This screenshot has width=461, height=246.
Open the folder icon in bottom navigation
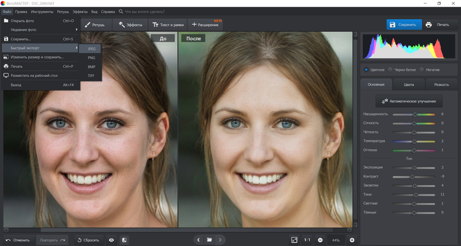(209, 239)
